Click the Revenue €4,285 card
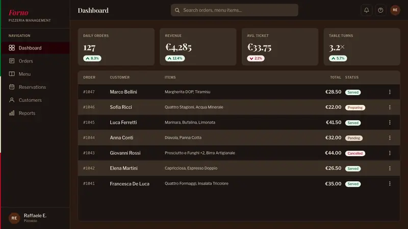The width and height of the screenshot is (408, 229). tap(198, 47)
